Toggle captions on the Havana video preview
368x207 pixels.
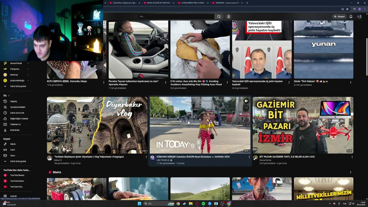pos(246,108)
